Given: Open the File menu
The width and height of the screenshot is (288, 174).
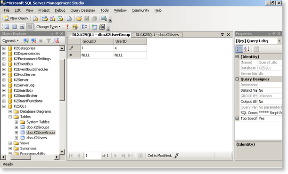Looking at the screenshot, I should tap(7, 10).
